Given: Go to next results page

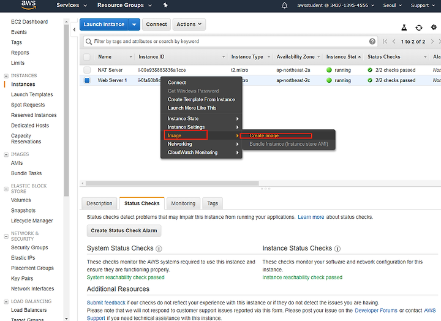Looking at the screenshot, I should point(432,42).
